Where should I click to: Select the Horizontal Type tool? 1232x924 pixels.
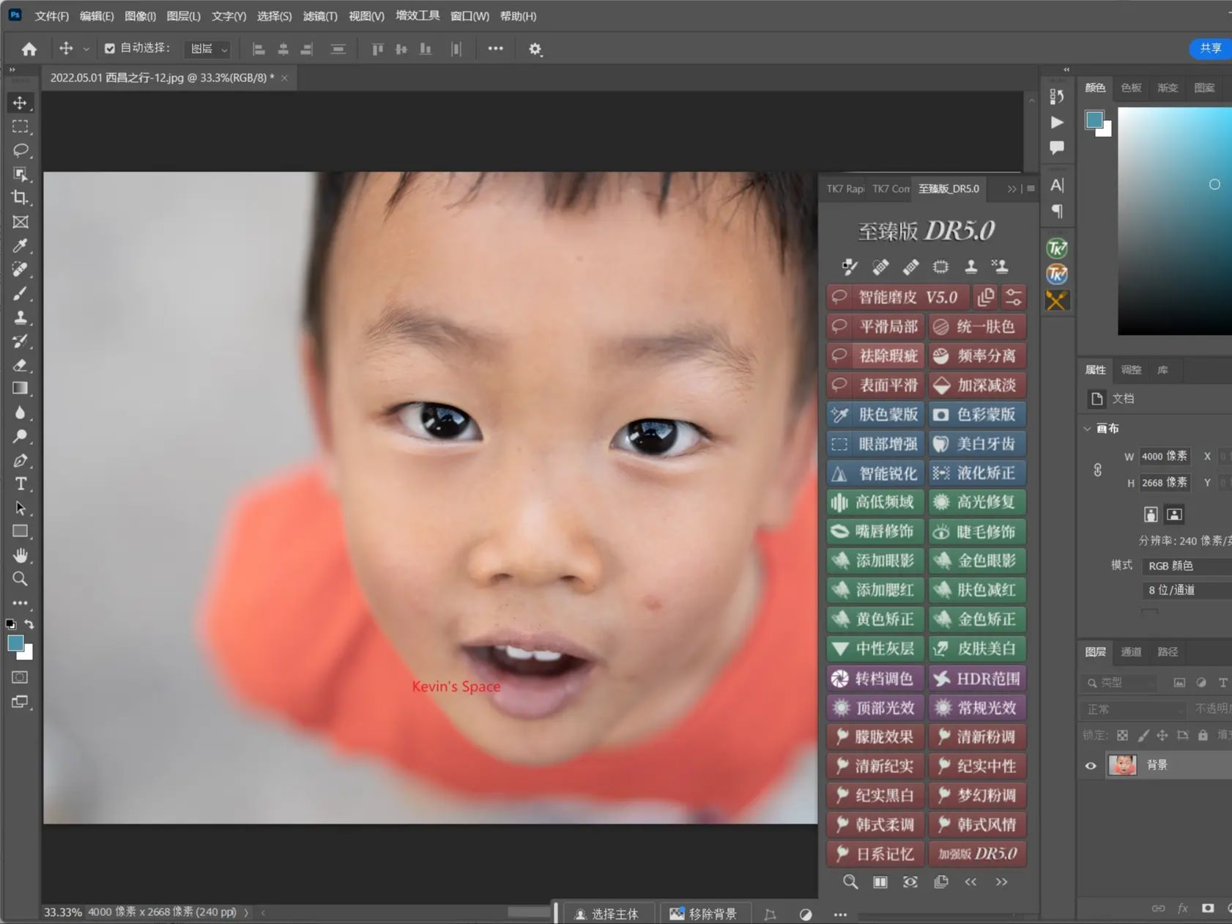coord(20,484)
